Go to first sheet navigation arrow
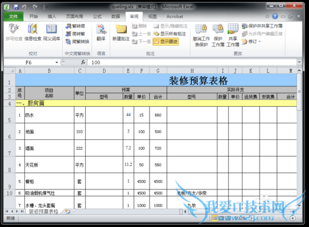Screen dimensions: 309x227 pyautogui.click(x=7, y=211)
